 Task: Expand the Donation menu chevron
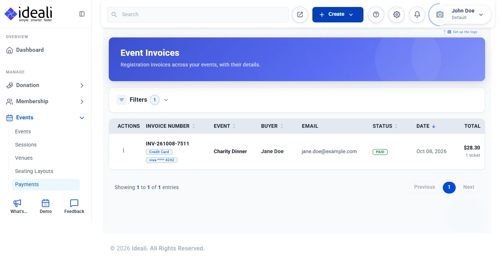pos(82,86)
